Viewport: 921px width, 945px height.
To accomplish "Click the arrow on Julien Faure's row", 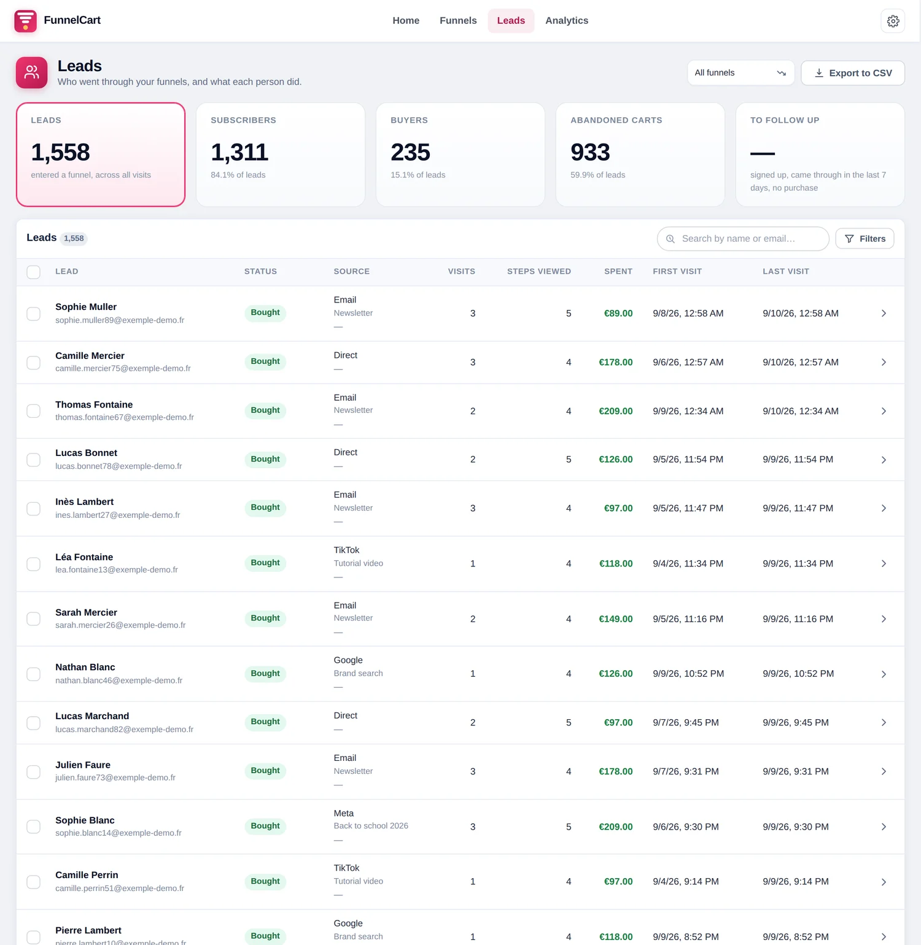I will (x=884, y=771).
